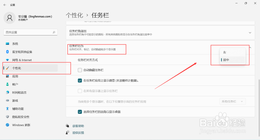The width and height of the screenshot is (260, 140).
Task: Click the network Wi-Fi icon
Action: click(x=7, y=60)
